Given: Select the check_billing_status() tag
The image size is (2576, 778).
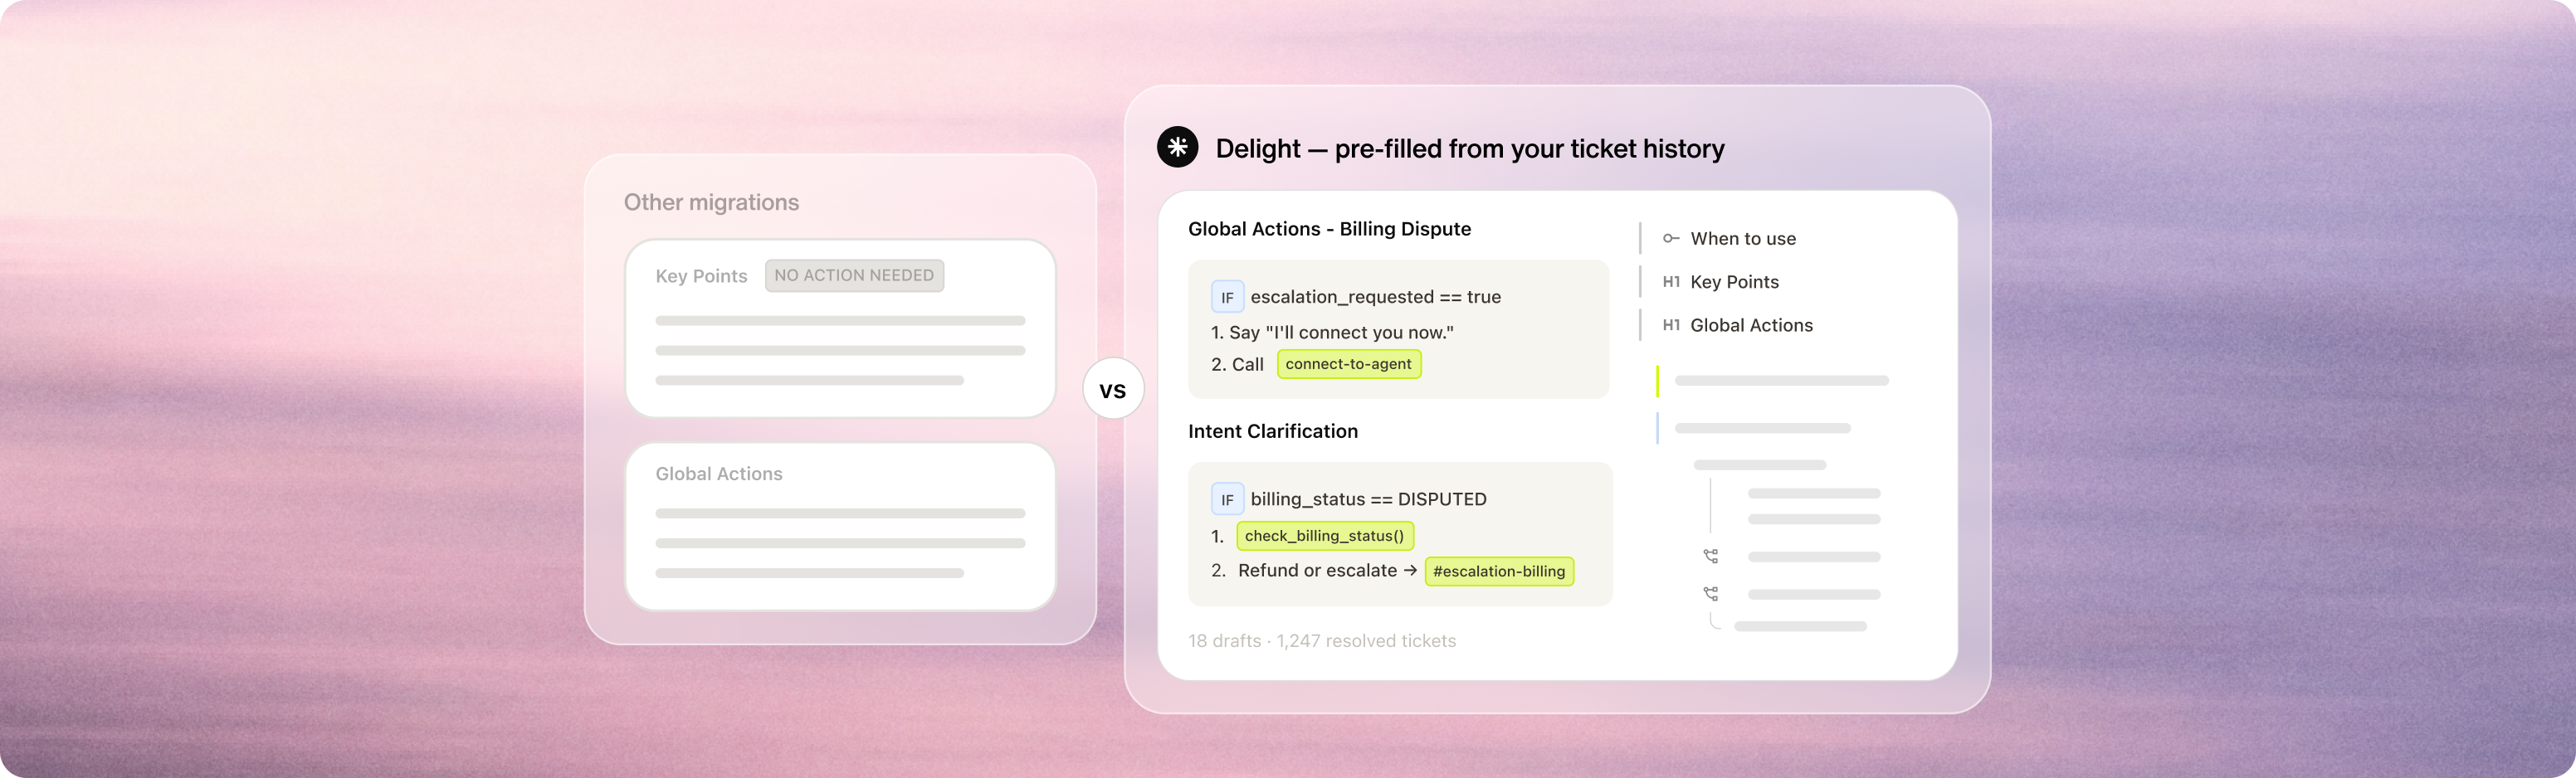Looking at the screenshot, I should coord(1324,536).
